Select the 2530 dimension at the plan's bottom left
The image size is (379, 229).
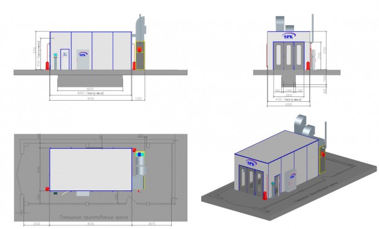coord(37,224)
